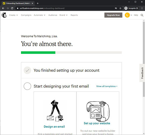The width and height of the screenshot is (145, 135).
Task: Open the Create dropdown menu
Action: (13, 15)
